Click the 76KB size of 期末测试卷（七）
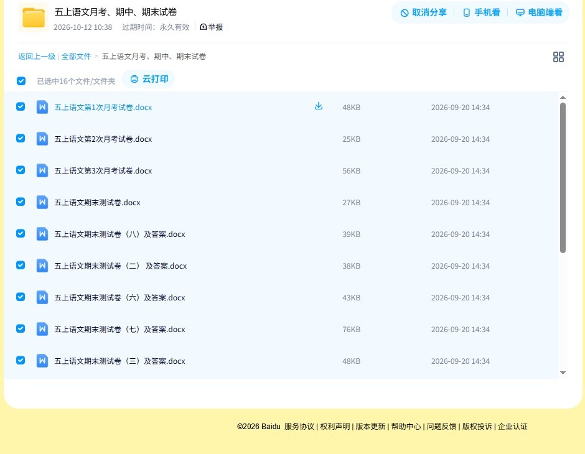The height and width of the screenshot is (454, 585). coord(352,329)
